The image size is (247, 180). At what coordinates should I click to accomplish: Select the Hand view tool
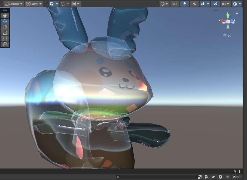pyautogui.click(x=5, y=16)
